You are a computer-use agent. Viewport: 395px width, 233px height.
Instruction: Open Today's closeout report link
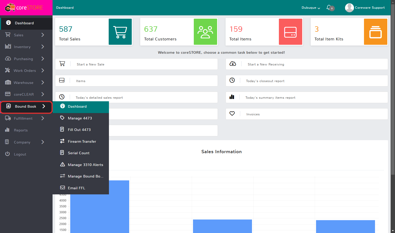point(307,81)
